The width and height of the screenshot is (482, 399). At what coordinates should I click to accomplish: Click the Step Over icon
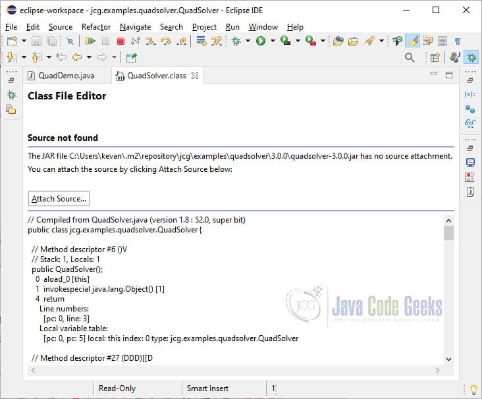166,41
